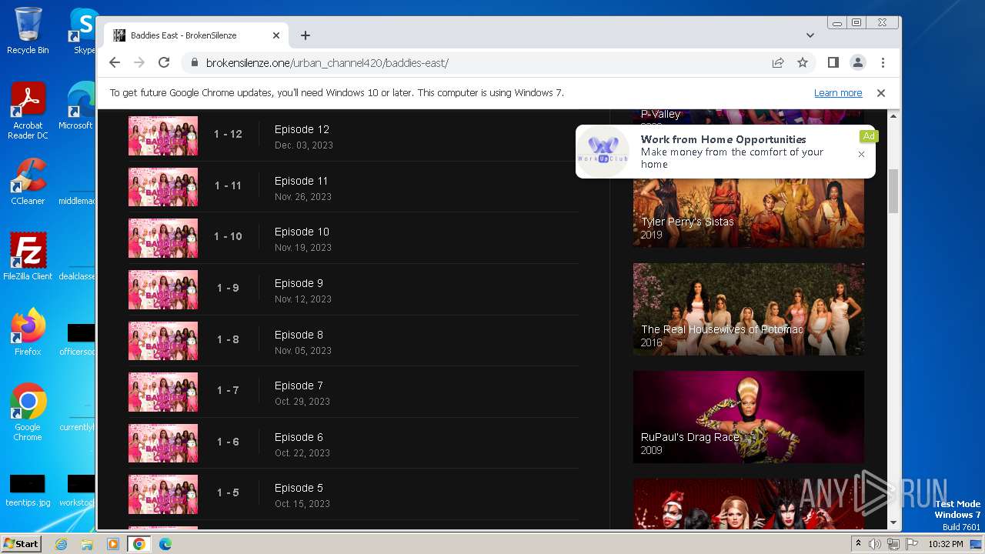The image size is (985, 554).
Task: Close the Baddies East tab
Action: point(276,35)
